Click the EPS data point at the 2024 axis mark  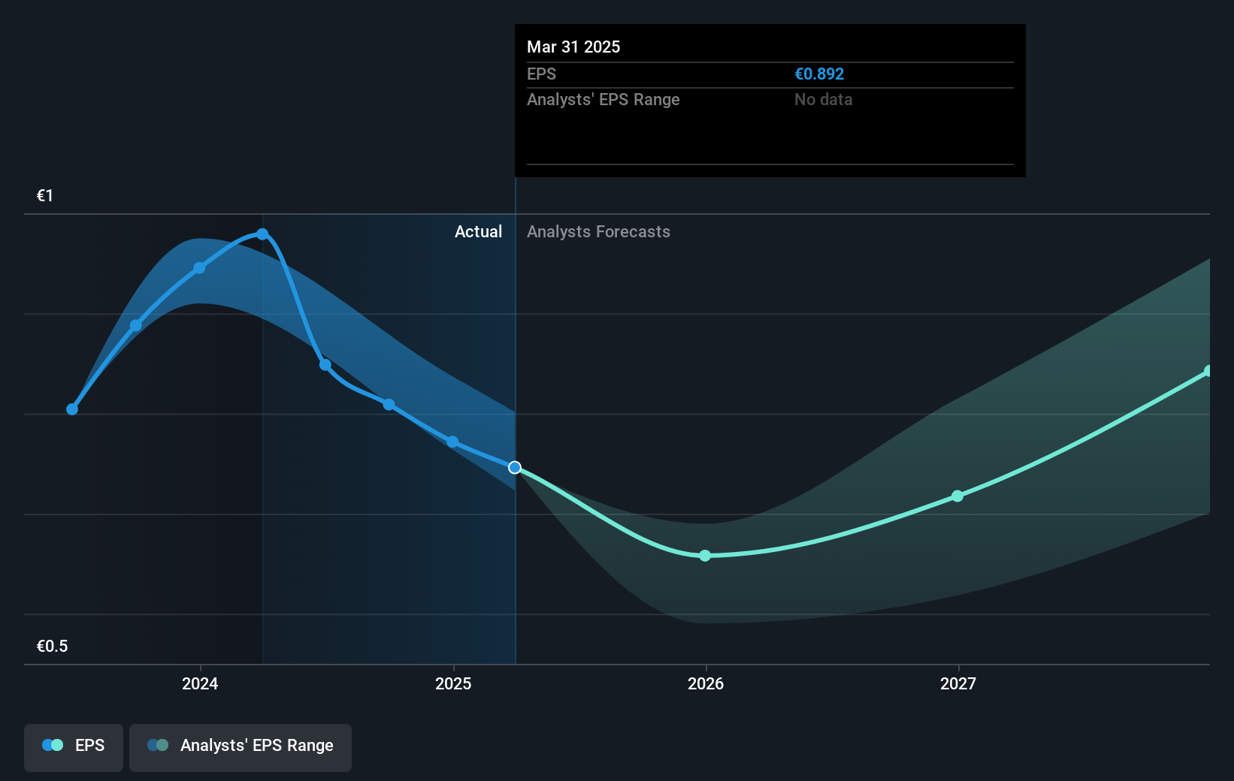coord(199,268)
